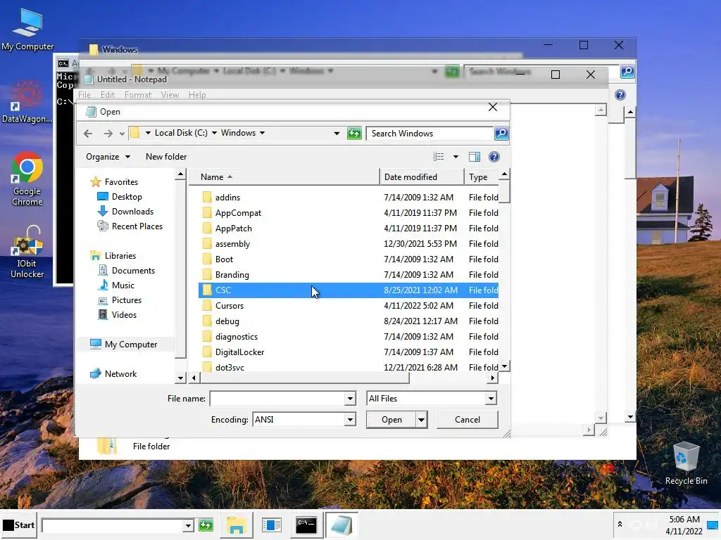The height and width of the screenshot is (540, 721).
Task: Click the Start button on taskbar
Action: (x=19, y=525)
